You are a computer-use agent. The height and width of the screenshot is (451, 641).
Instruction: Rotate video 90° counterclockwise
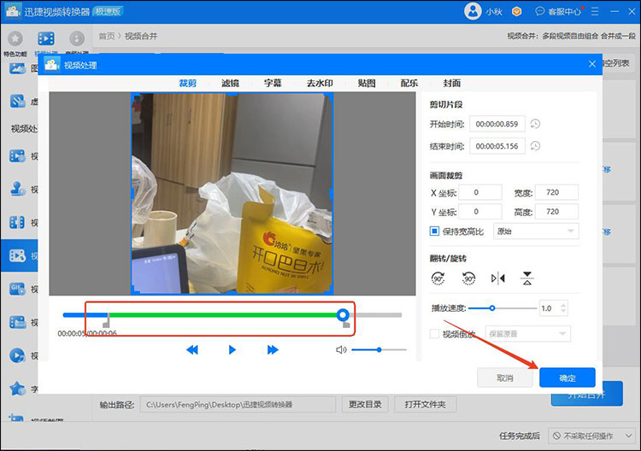468,278
